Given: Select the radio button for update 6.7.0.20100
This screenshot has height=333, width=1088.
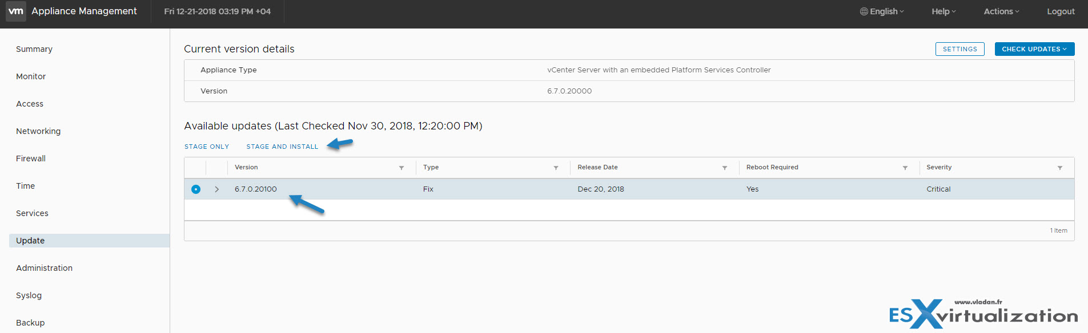Looking at the screenshot, I should (196, 189).
